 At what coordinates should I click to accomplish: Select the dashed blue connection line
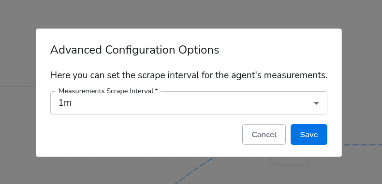pyautogui.click(x=363, y=145)
